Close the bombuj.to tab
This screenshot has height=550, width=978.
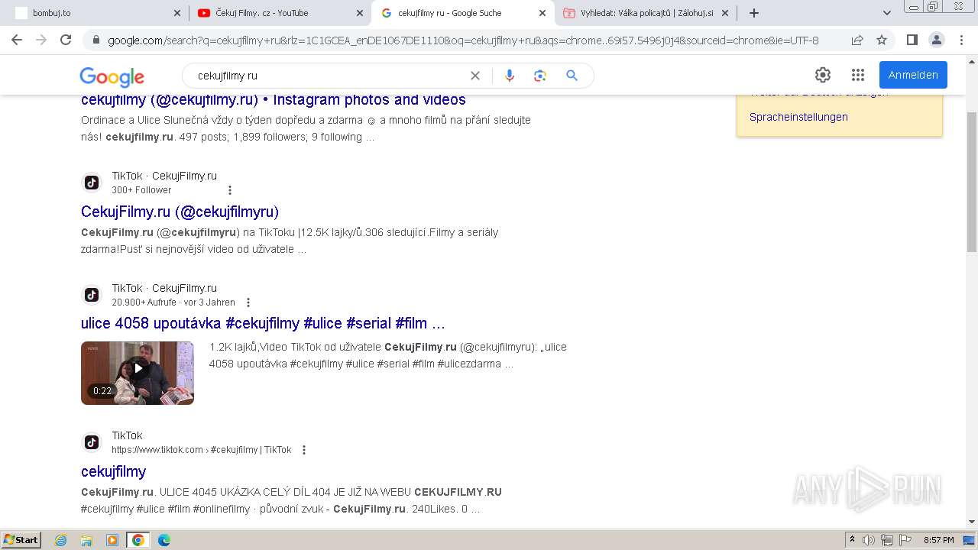tap(177, 13)
